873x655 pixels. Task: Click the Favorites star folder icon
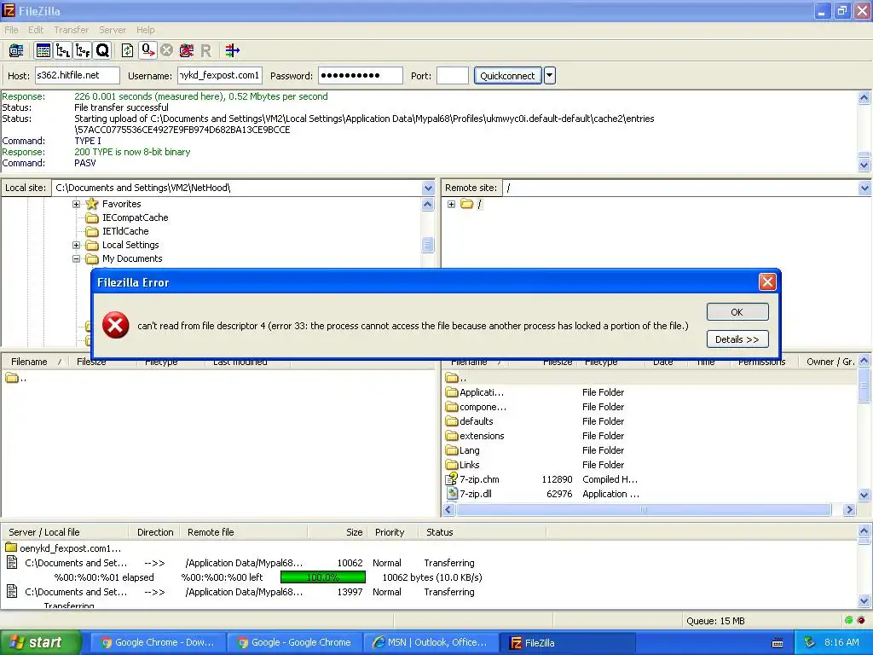92,204
